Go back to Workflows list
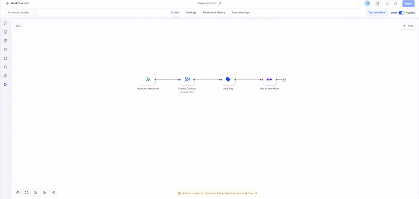 18,3
